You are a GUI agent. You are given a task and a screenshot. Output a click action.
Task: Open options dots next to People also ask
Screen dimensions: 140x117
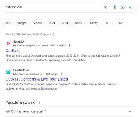(x=39, y=102)
